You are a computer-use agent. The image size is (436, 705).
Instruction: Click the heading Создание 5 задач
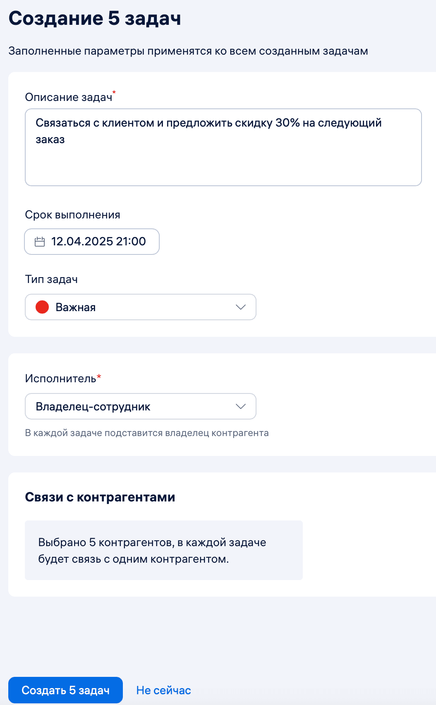tap(95, 18)
